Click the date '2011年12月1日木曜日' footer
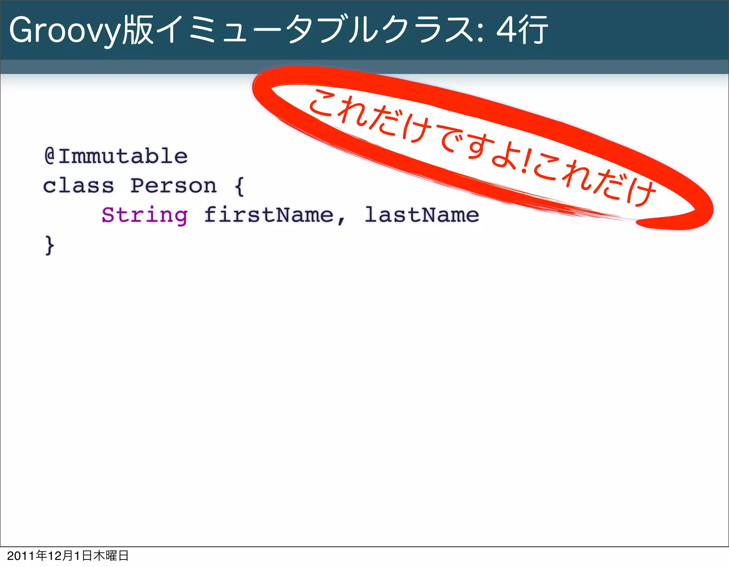The height and width of the screenshot is (567, 729). point(68,556)
